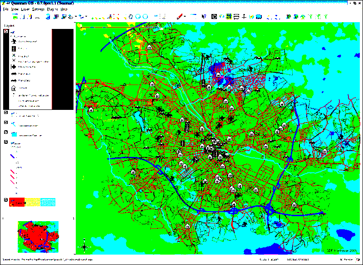This screenshot has width=363, height=265.
Task: Open the Settings menu
Action: tap(38, 9)
